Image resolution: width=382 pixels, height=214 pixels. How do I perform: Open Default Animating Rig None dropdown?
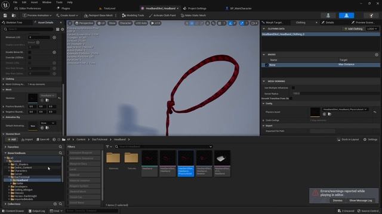click(x=48, y=123)
